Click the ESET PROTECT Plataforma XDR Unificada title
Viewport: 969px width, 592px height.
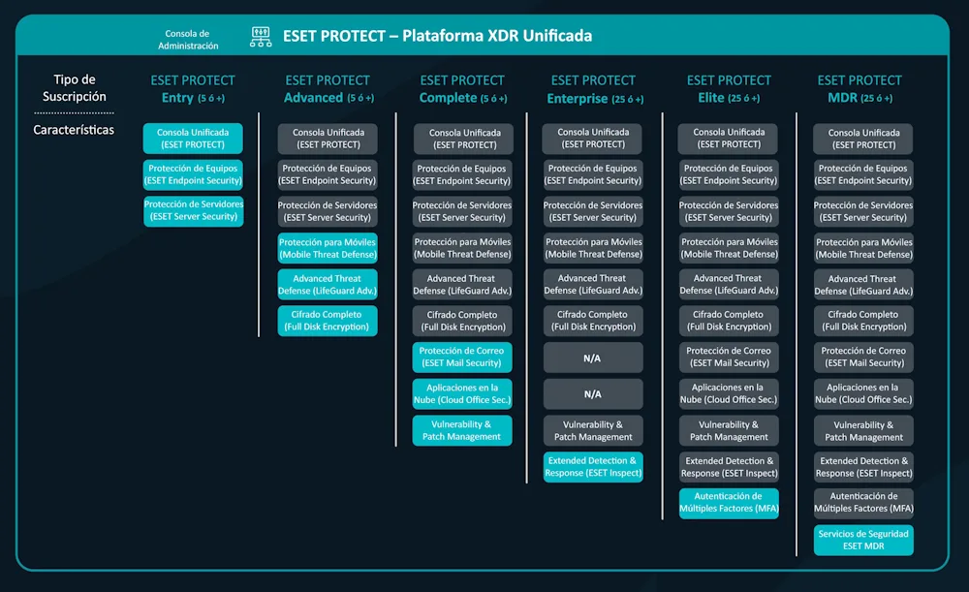pyautogui.click(x=437, y=36)
